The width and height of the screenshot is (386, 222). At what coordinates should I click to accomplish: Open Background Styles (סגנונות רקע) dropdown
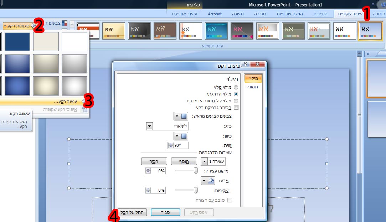20,26
